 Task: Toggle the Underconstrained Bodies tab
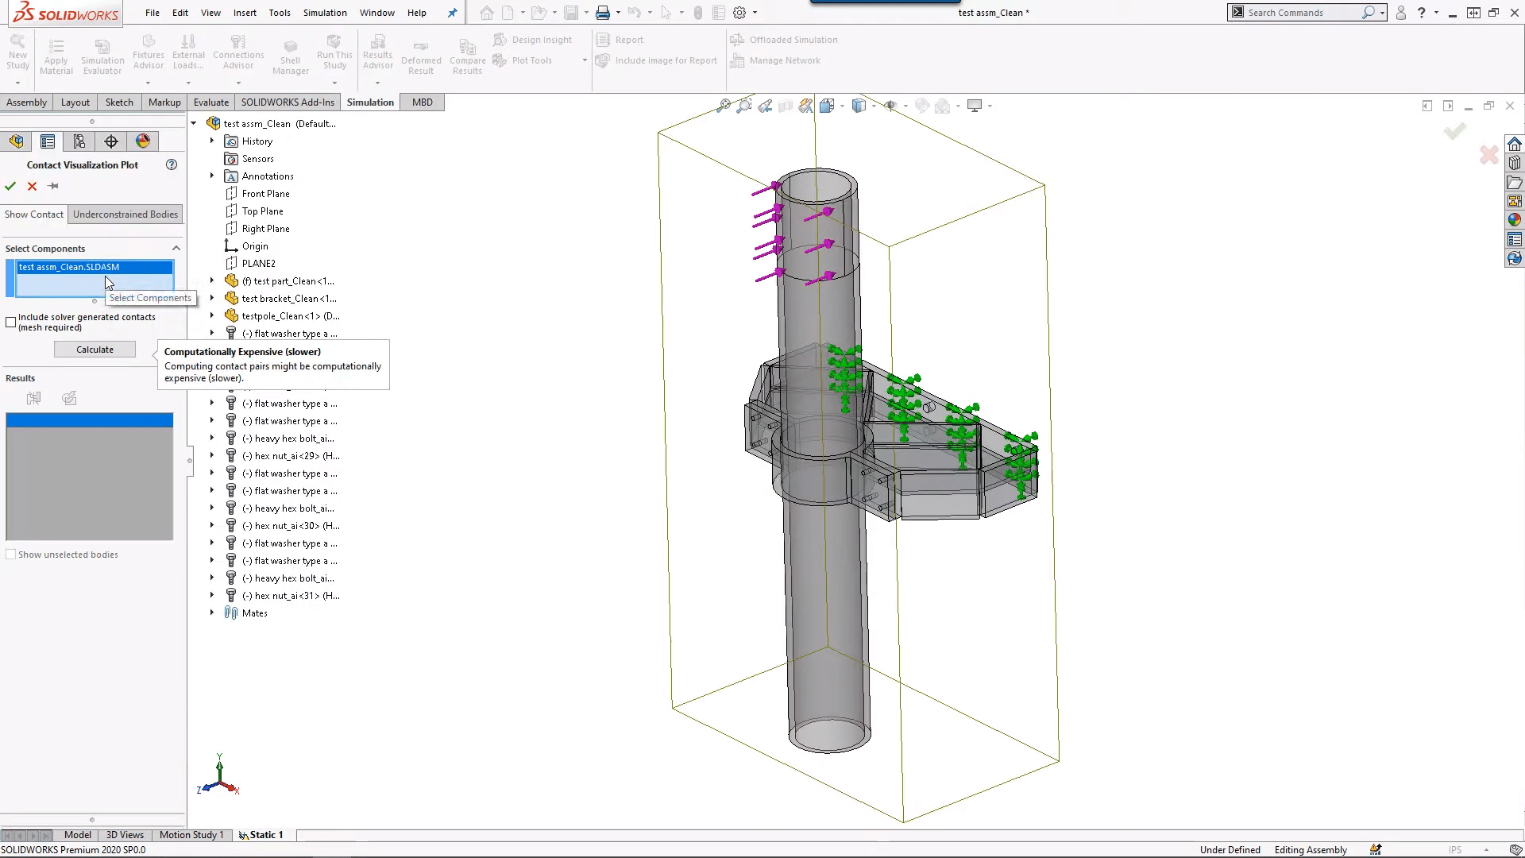click(125, 214)
